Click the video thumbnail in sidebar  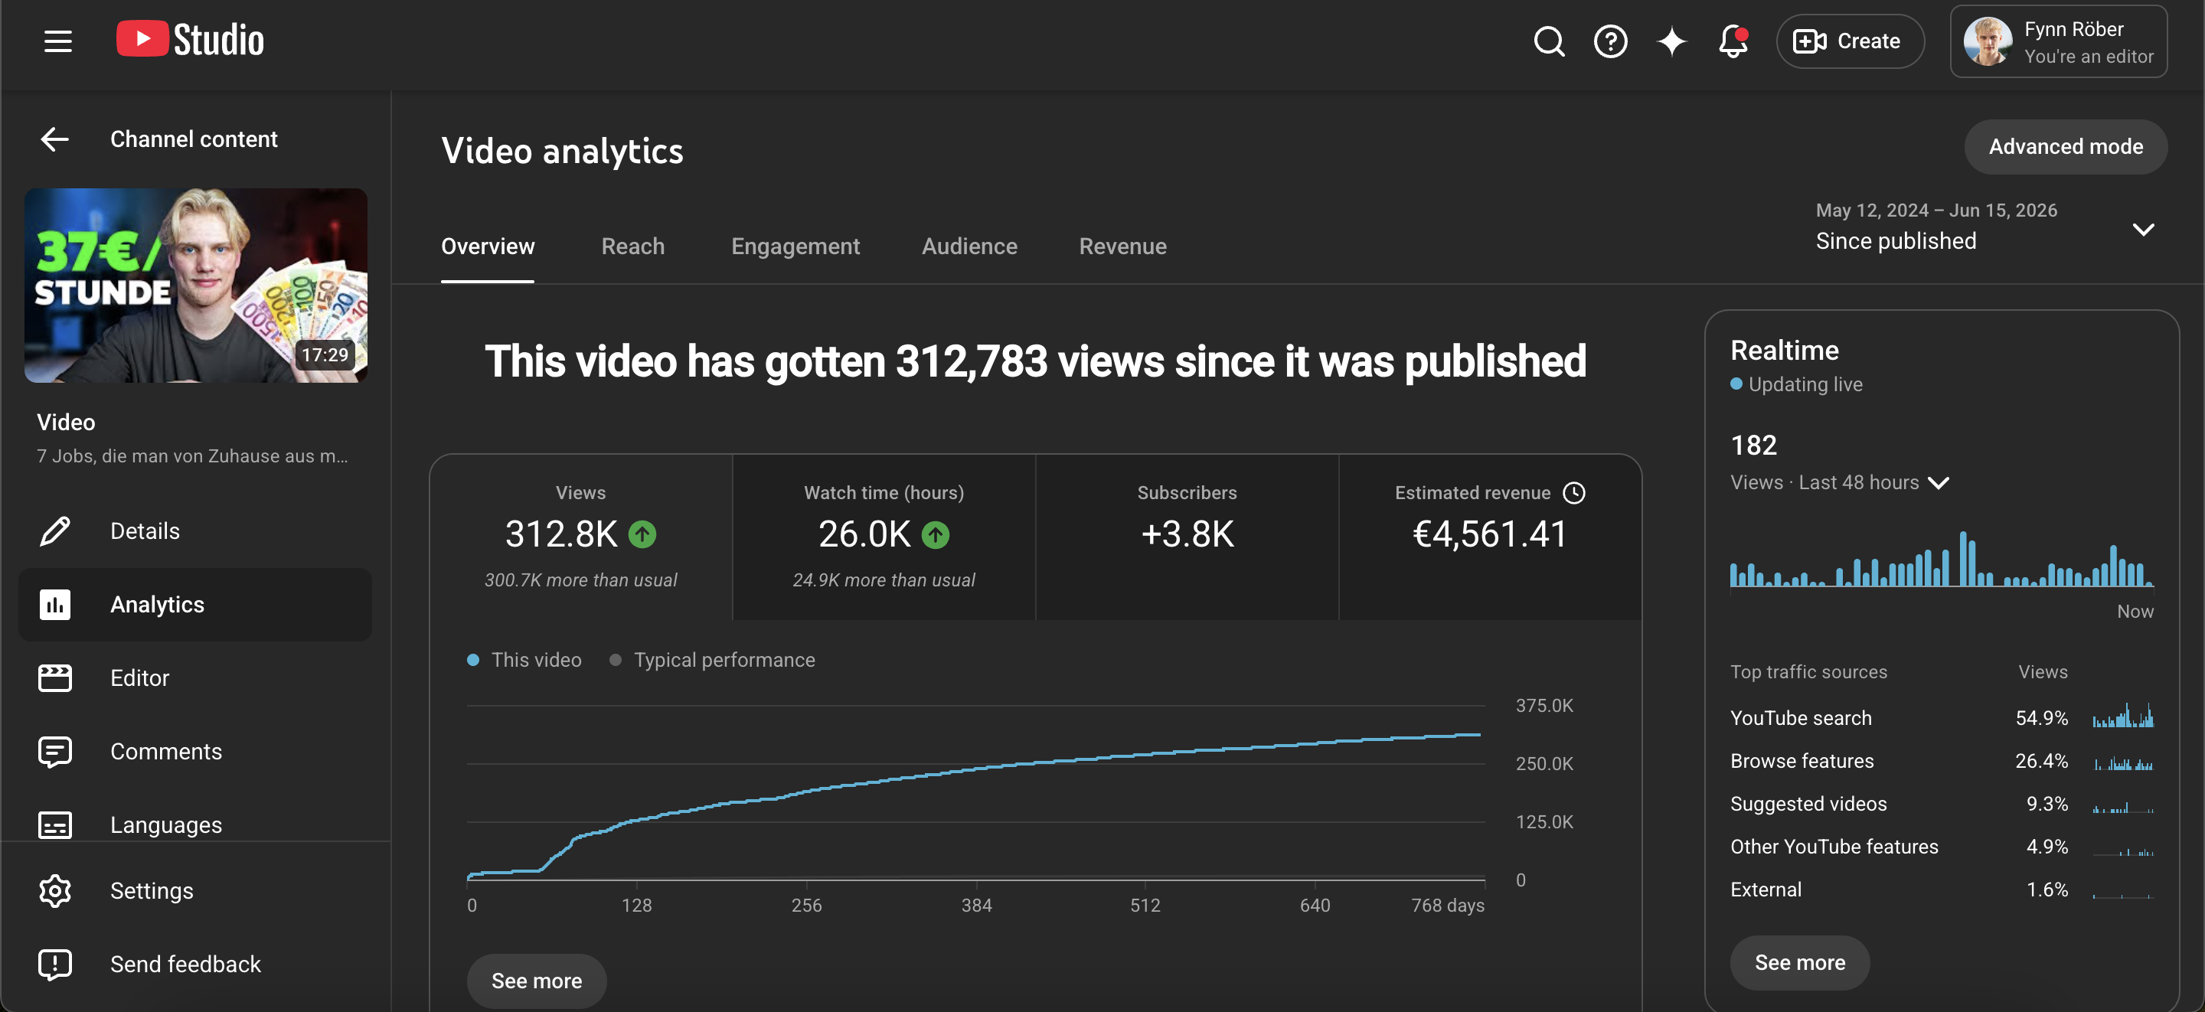[x=196, y=285]
